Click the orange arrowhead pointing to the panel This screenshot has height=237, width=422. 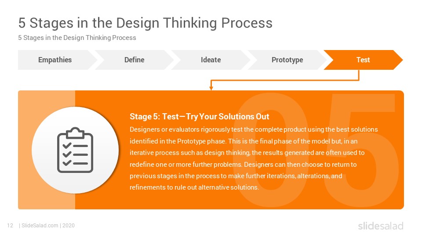click(211, 88)
